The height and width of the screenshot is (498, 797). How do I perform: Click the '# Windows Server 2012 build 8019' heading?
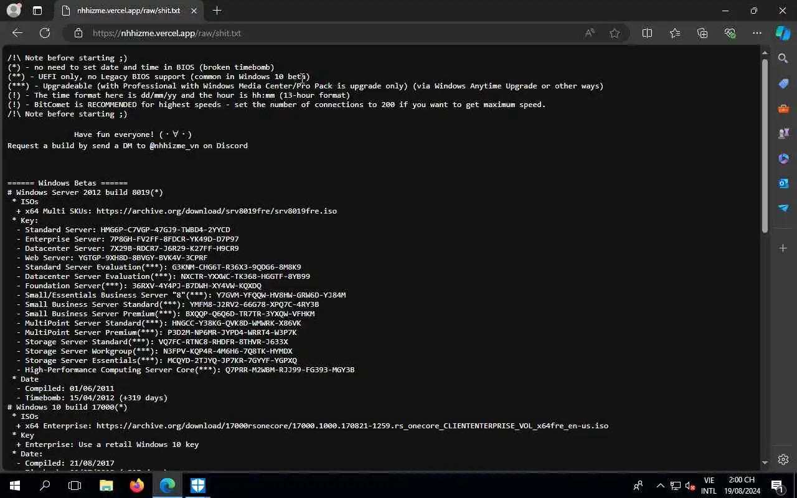coord(85,192)
